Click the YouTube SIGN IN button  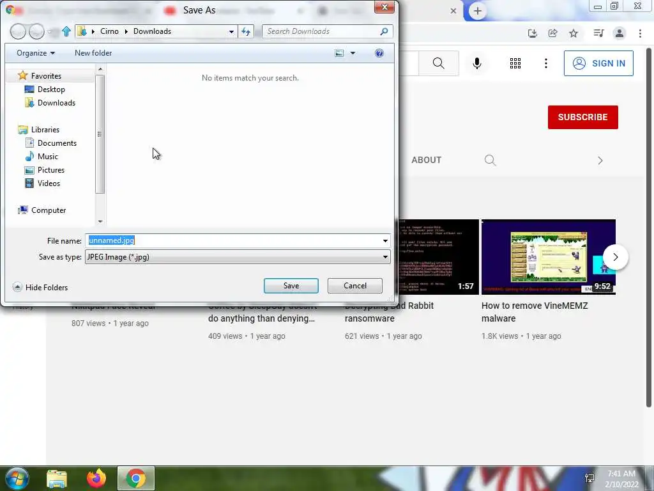(598, 63)
